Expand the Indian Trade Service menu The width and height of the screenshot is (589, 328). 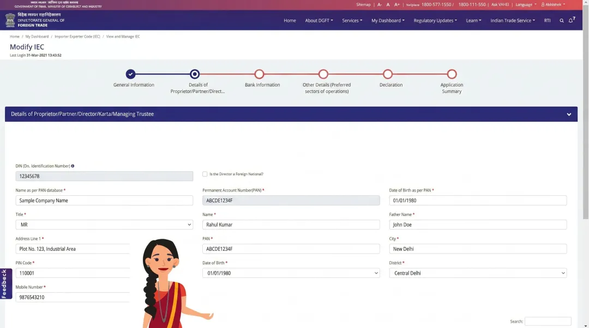[x=512, y=21]
